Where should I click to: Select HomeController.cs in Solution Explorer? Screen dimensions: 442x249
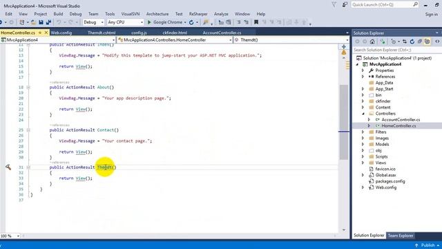click(x=398, y=126)
